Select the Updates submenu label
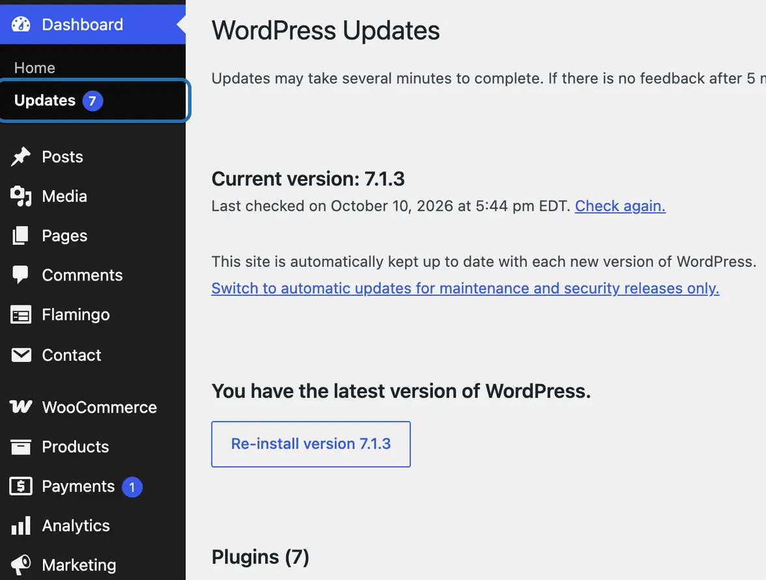This screenshot has width=766, height=580. (x=45, y=100)
